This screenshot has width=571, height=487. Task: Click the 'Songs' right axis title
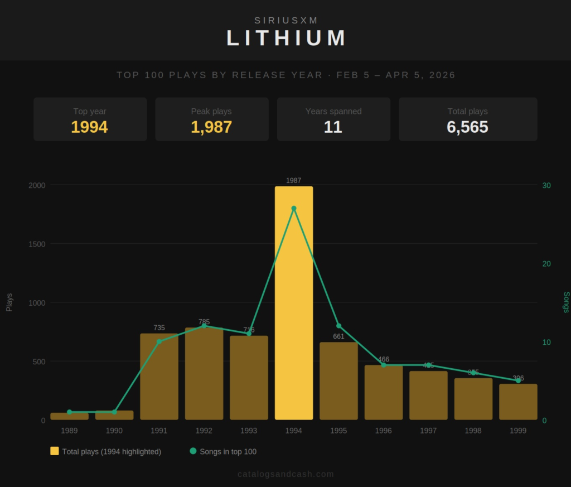(567, 302)
